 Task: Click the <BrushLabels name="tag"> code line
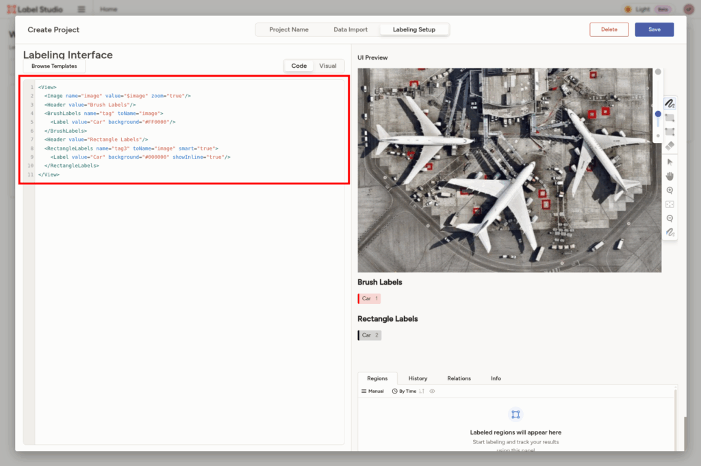coord(104,114)
